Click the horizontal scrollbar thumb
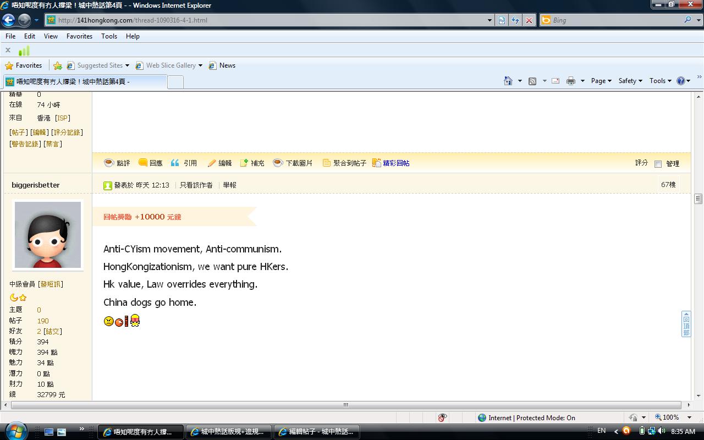This screenshot has height=440, width=704. (345, 405)
